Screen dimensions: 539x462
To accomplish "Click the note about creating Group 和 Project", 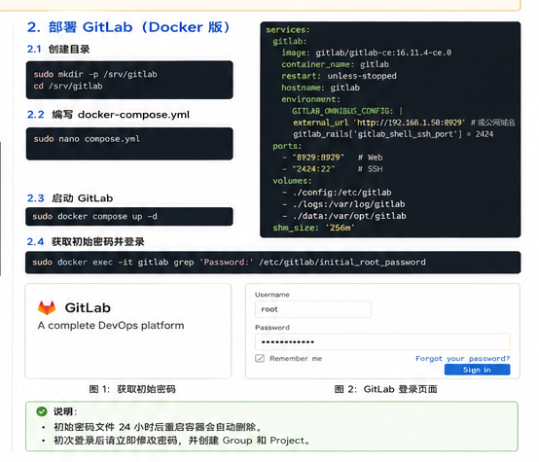I will point(182,441).
